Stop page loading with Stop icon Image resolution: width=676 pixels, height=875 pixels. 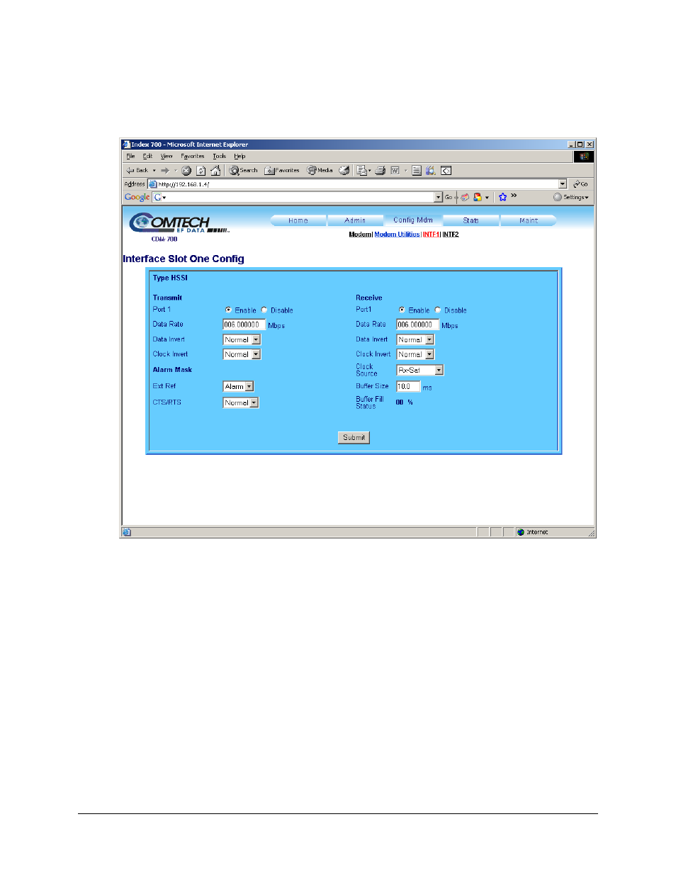tap(186, 171)
